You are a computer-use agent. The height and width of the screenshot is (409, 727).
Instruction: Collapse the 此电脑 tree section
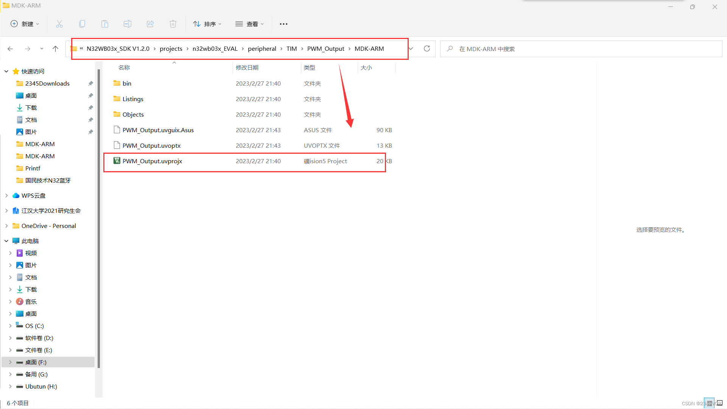pyautogui.click(x=6, y=241)
